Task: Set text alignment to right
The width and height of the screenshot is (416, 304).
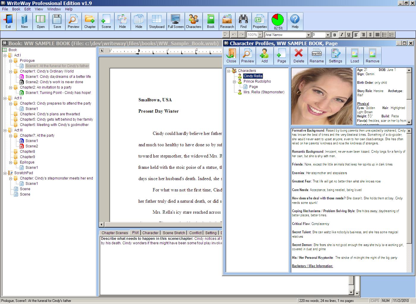Action: point(363,35)
